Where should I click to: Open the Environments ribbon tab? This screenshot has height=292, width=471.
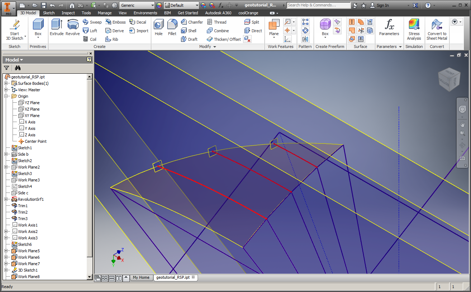click(x=146, y=13)
